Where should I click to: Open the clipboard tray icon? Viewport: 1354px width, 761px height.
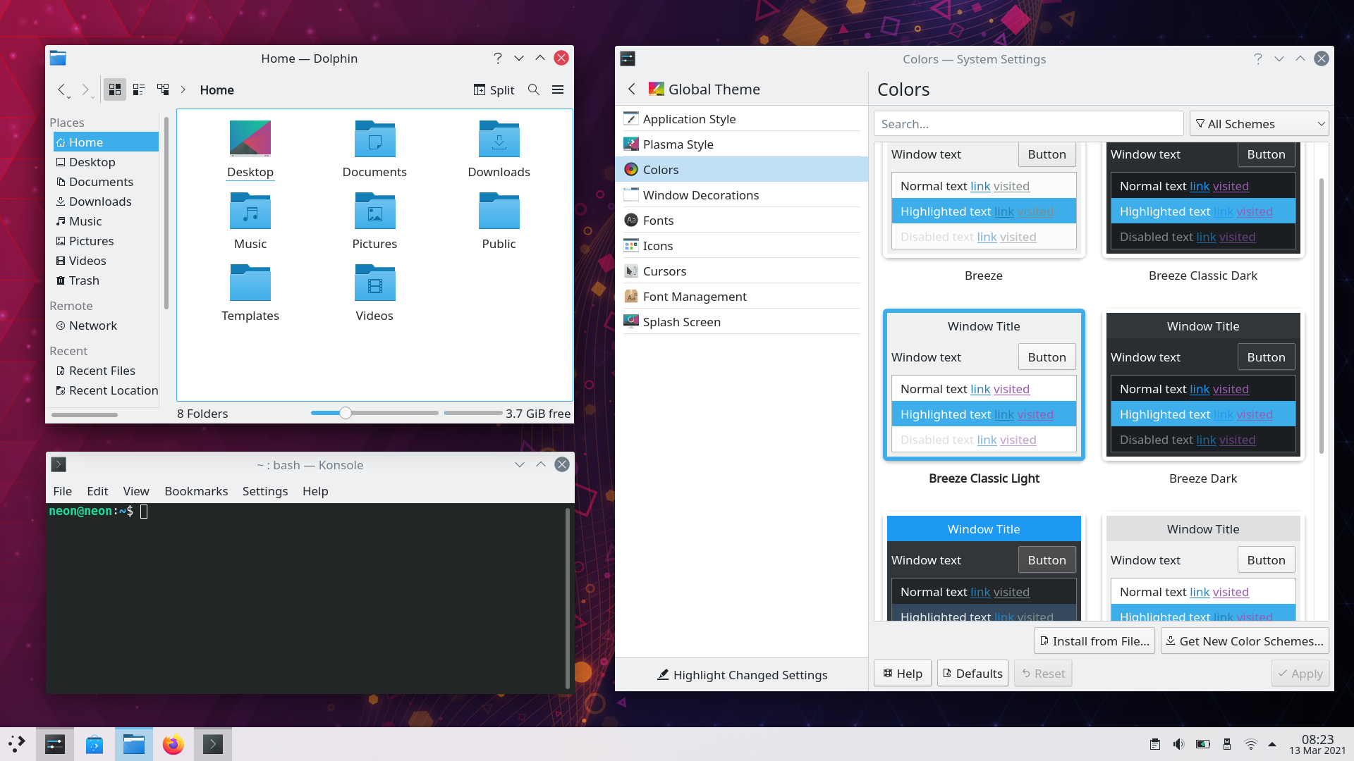(x=1155, y=744)
